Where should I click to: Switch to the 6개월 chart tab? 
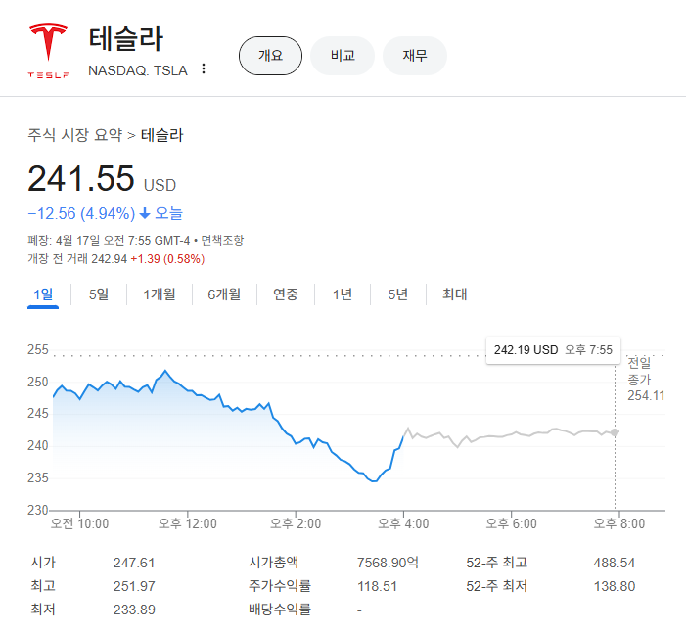click(x=224, y=294)
